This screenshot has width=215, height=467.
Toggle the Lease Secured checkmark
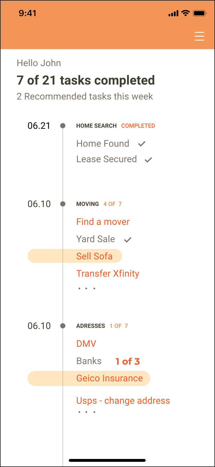click(148, 160)
